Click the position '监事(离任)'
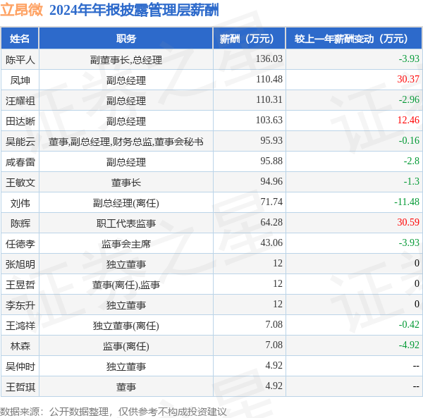The image size is (423, 418). (126, 346)
